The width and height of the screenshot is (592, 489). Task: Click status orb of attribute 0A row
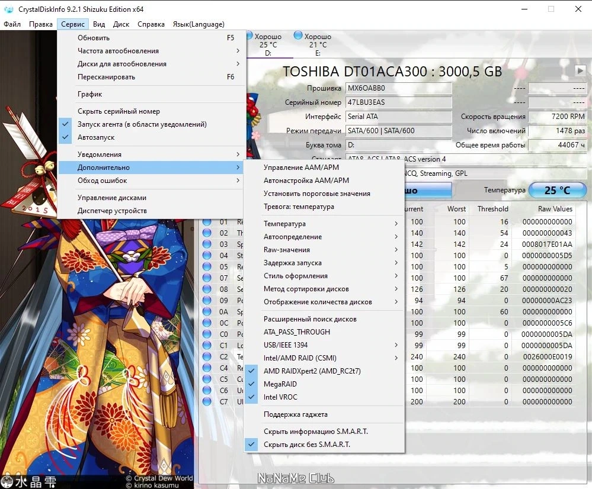(207, 311)
